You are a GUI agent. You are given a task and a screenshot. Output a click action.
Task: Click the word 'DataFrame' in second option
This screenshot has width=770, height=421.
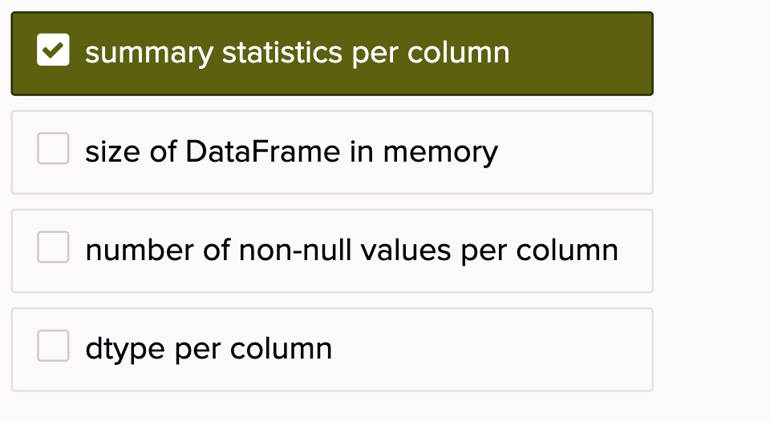click(x=263, y=151)
